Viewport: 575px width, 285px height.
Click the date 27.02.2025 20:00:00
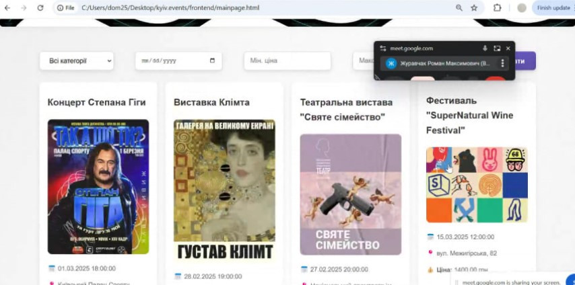339,270
